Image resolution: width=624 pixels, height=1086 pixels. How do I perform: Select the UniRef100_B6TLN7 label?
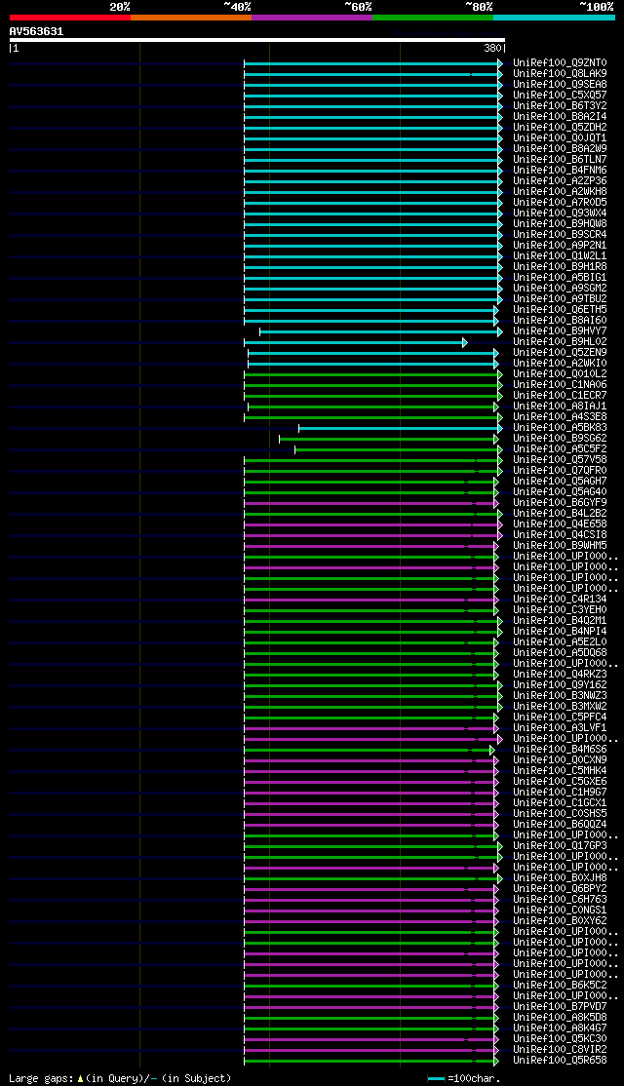561,159
